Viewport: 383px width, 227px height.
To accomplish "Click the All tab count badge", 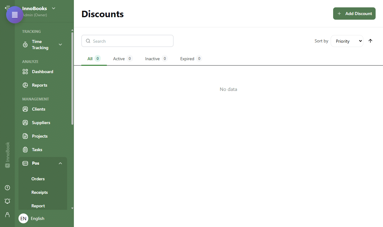I will 98,58.
